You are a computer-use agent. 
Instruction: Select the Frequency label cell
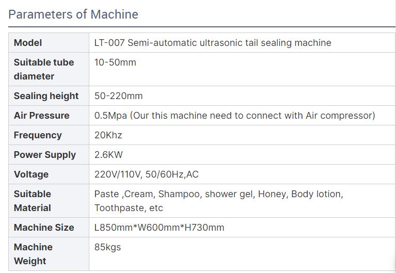click(x=49, y=135)
